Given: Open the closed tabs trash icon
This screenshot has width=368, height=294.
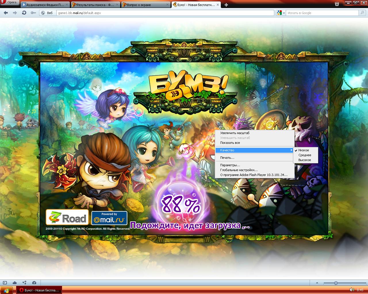Looking at the screenshot, I should (337, 4).
